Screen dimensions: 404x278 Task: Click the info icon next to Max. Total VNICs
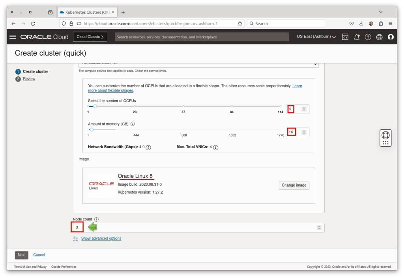pos(216,147)
